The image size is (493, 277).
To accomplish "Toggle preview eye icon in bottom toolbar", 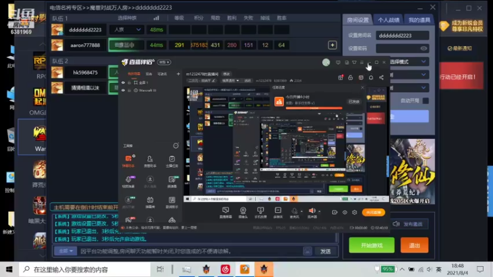I will coord(344,212).
